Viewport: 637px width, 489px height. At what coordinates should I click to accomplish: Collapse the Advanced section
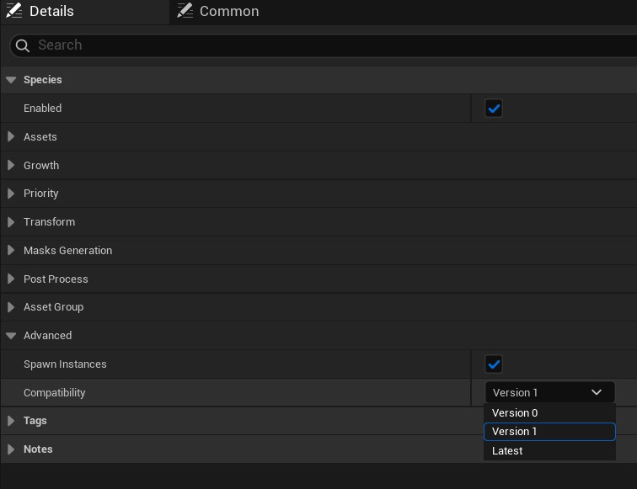(x=11, y=336)
